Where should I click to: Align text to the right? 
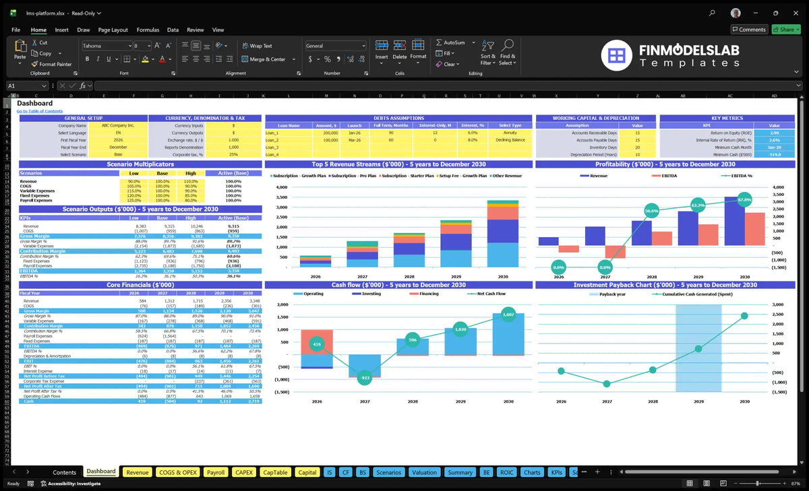[x=206, y=59]
